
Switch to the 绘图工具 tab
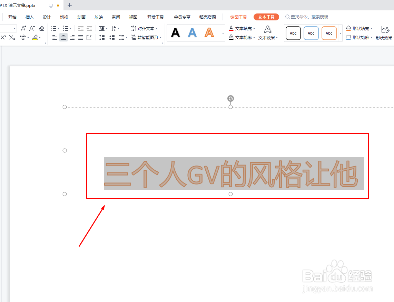click(238, 17)
